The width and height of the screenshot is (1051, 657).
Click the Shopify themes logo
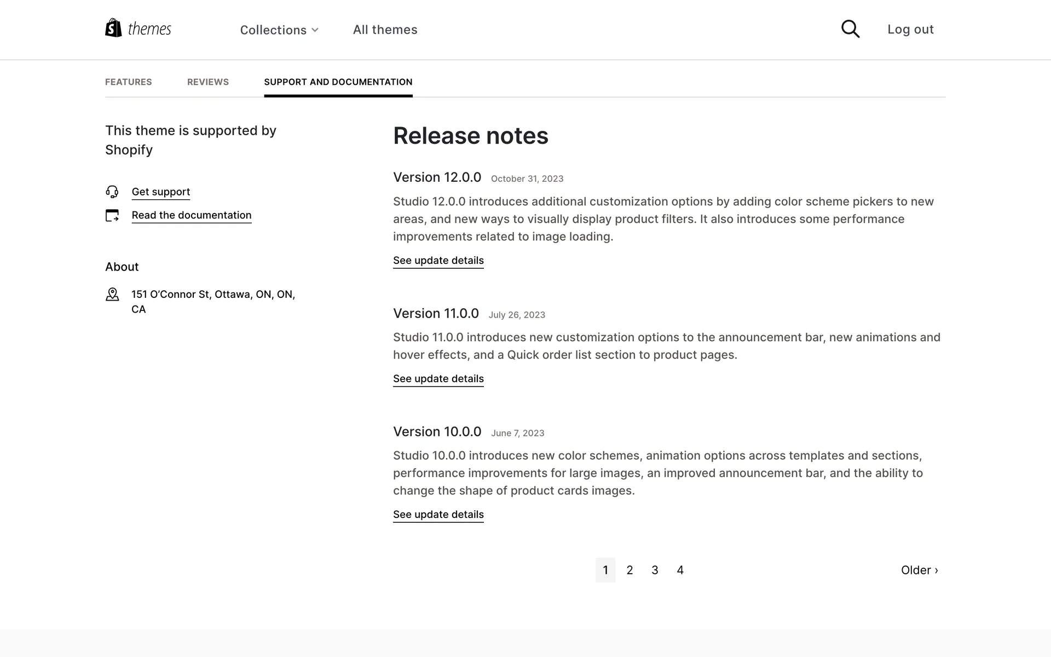click(138, 28)
